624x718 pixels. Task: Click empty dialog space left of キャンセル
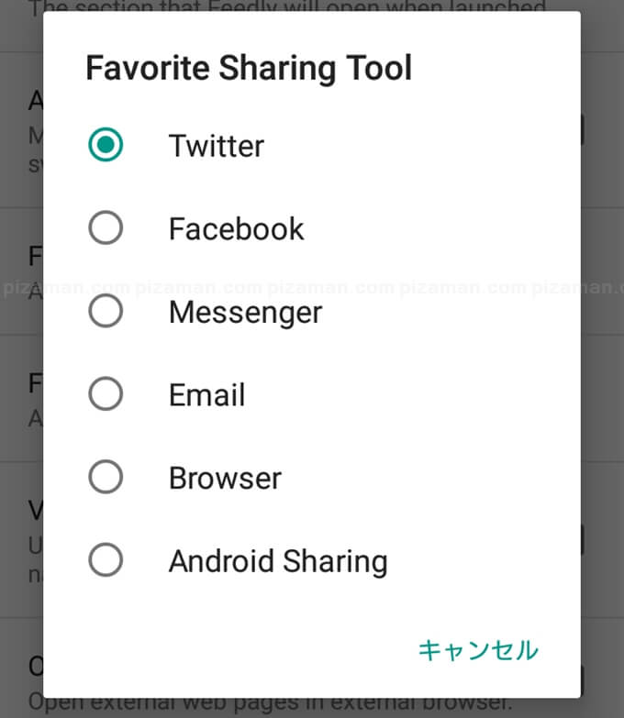pyautogui.click(x=229, y=650)
